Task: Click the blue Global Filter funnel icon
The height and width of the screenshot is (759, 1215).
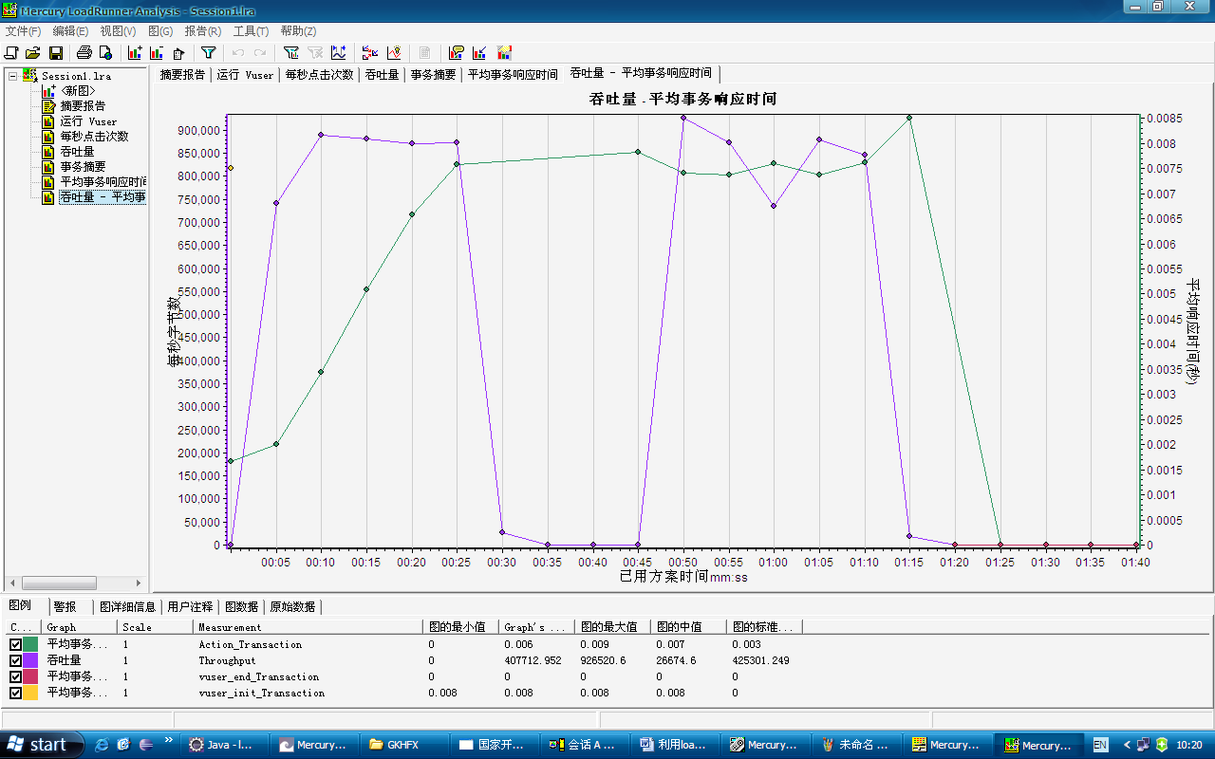Action: point(209,53)
